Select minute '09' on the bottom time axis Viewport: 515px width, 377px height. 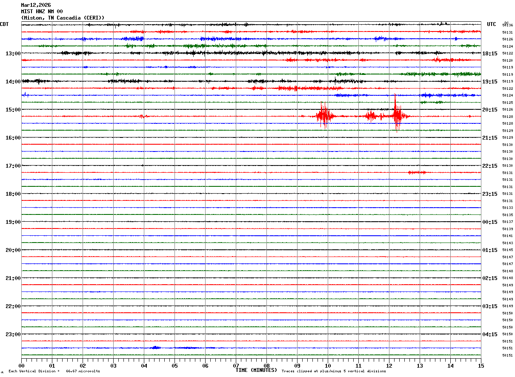[297, 366]
